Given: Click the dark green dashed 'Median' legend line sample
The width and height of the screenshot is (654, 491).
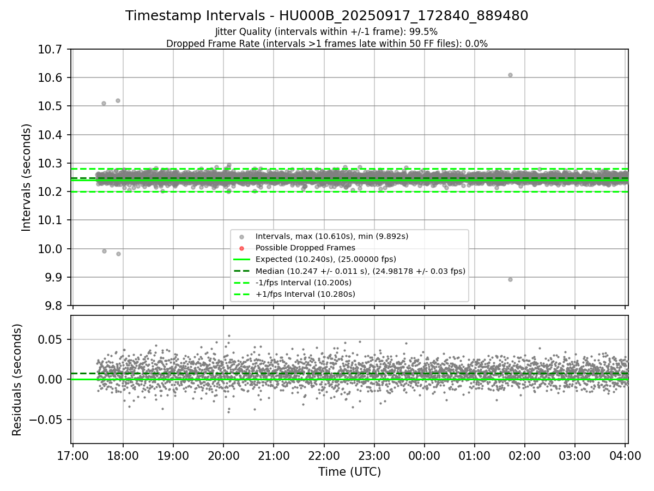Looking at the screenshot, I should click(242, 271).
